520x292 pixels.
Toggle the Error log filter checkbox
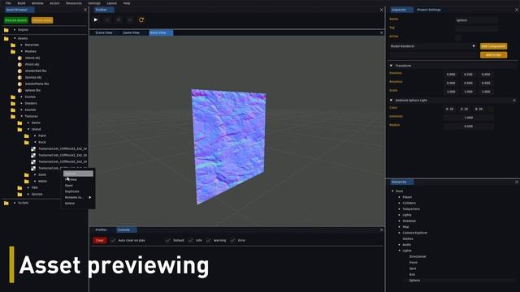233,240
